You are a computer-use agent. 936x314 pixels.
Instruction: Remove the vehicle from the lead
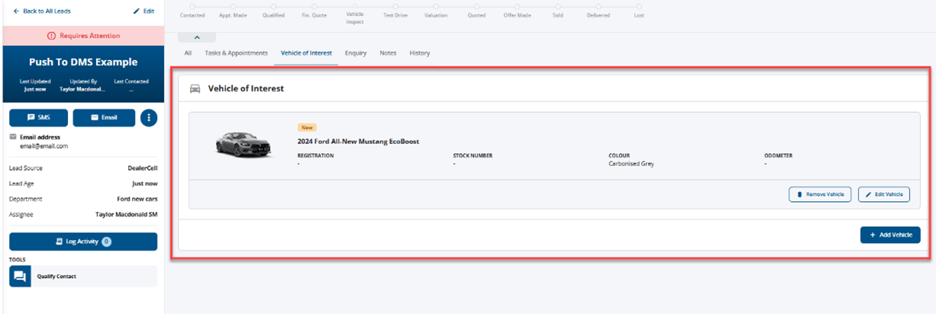tap(820, 194)
